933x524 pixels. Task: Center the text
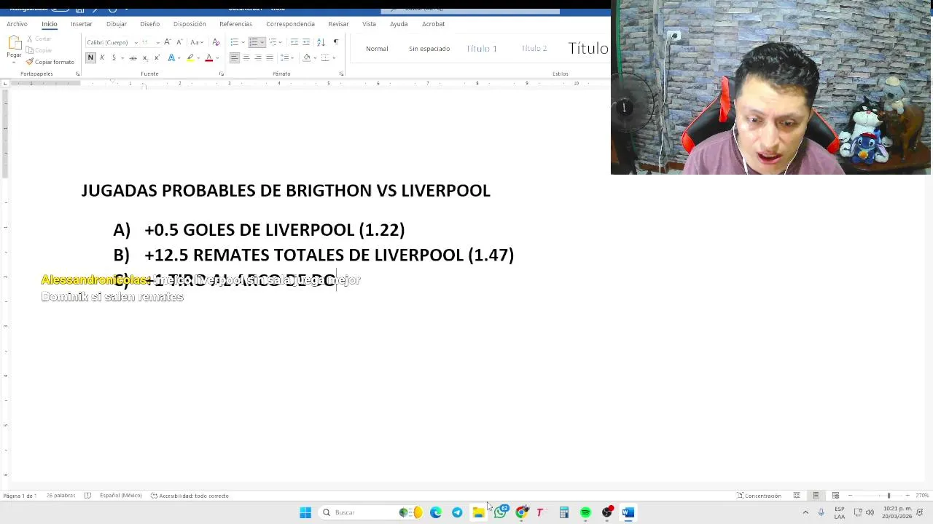[246, 57]
